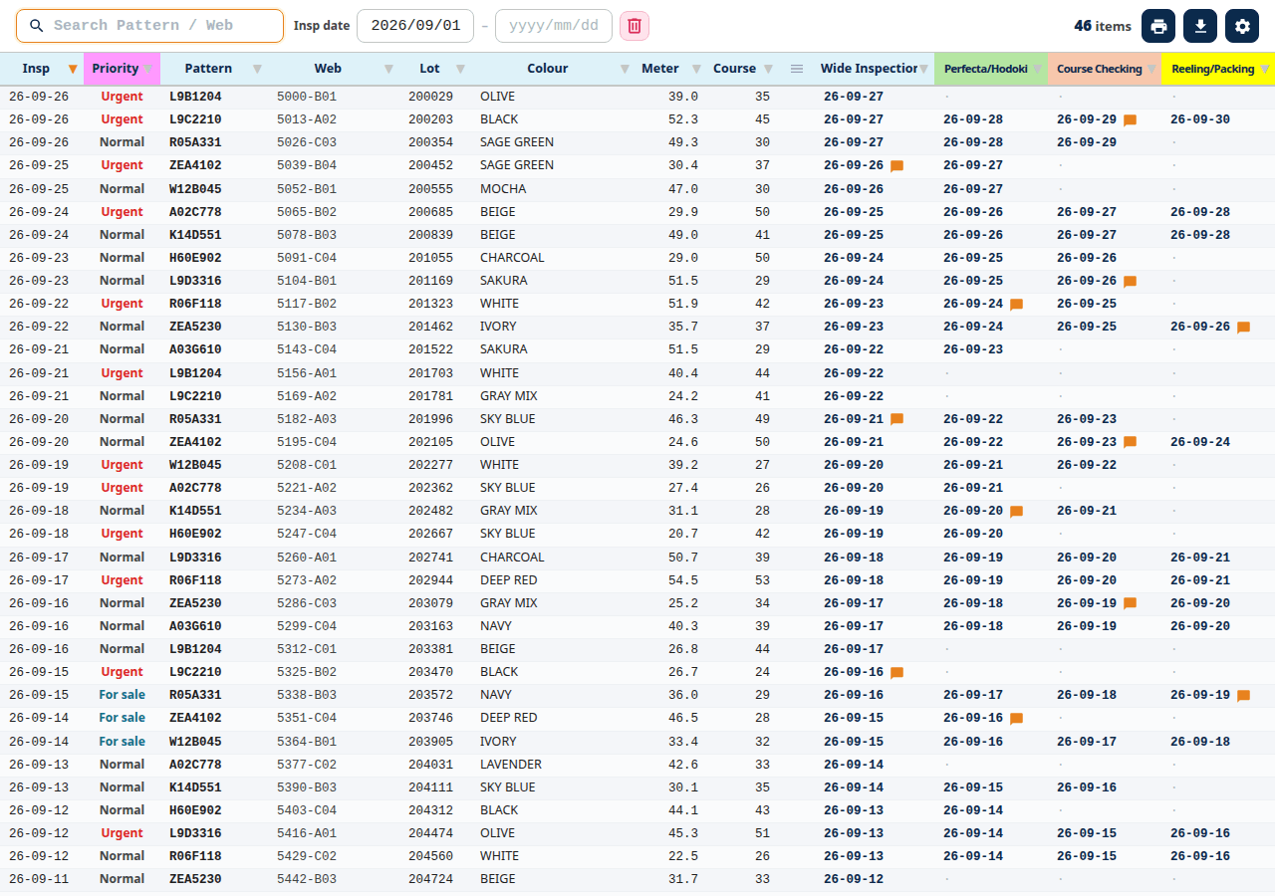Open comment flag on lot 203572 Reeling/Packing

(x=1243, y=696)
